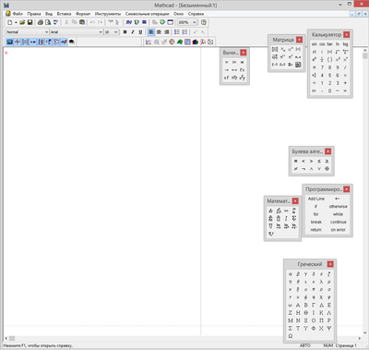Viewport: 369px width, 350px height.
Task: Click the insert matrix icon in Матрица panel
Action: [275, 49]
